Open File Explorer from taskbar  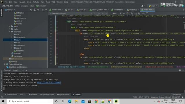point(76,101)
